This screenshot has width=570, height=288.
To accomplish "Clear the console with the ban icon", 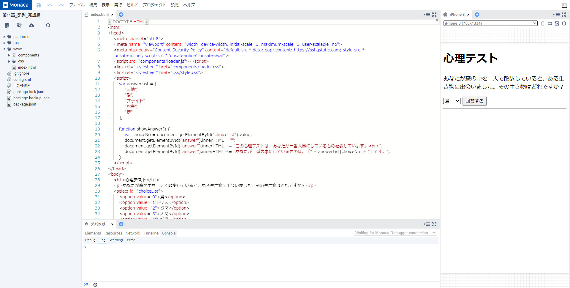I will pos(95,285).
